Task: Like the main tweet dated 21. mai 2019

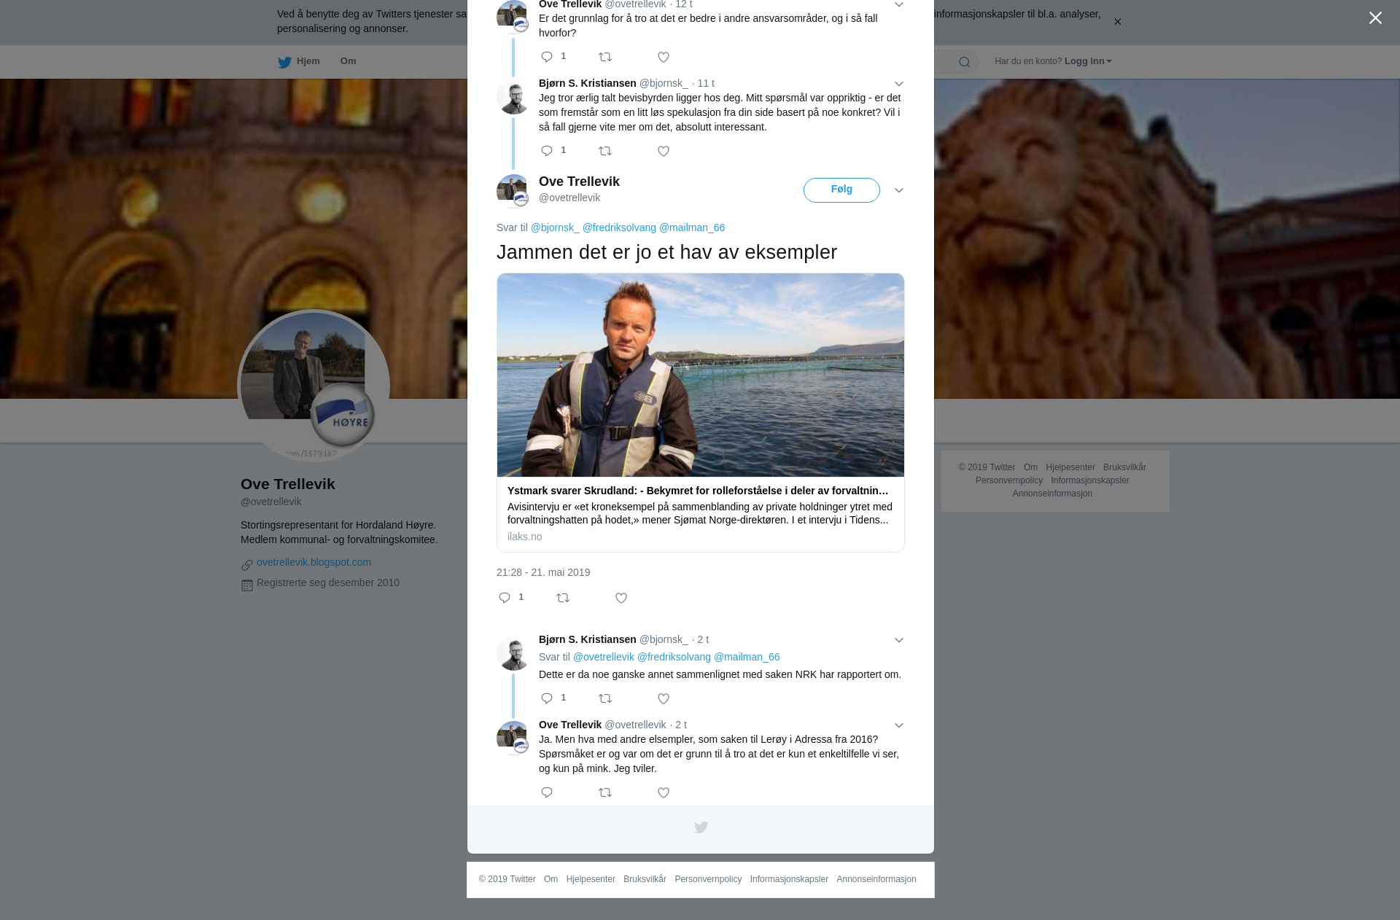Action: pyautogui.click(x=621, y=598)
